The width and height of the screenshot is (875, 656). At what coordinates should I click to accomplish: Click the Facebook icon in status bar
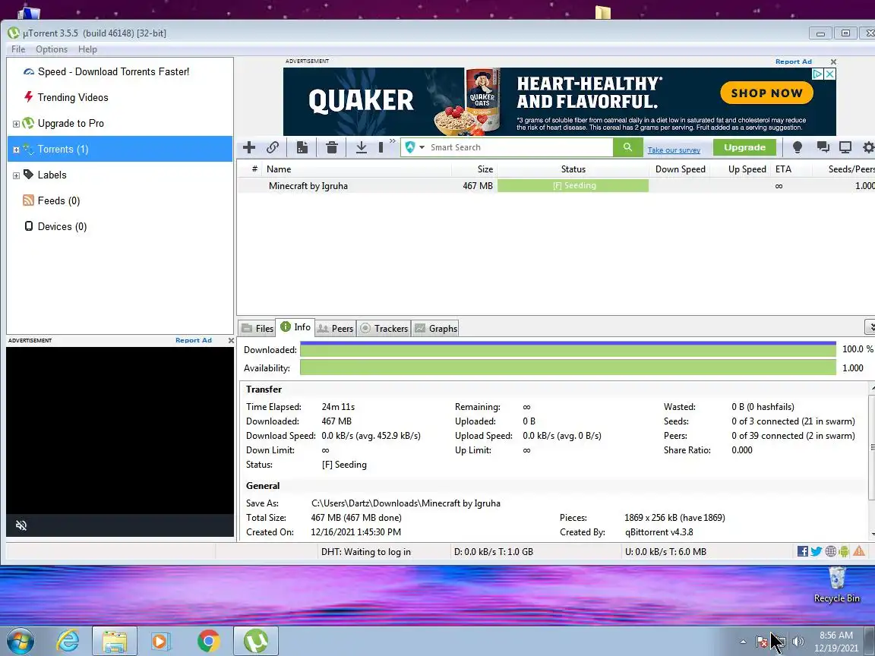coord(802,552)
